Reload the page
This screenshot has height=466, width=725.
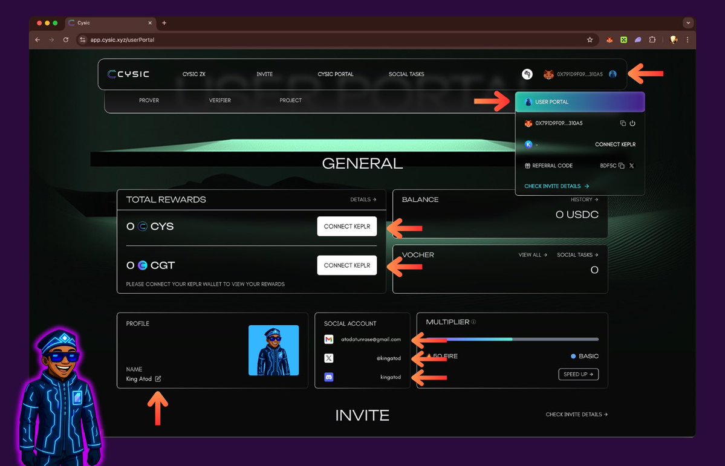pos(66,40)
